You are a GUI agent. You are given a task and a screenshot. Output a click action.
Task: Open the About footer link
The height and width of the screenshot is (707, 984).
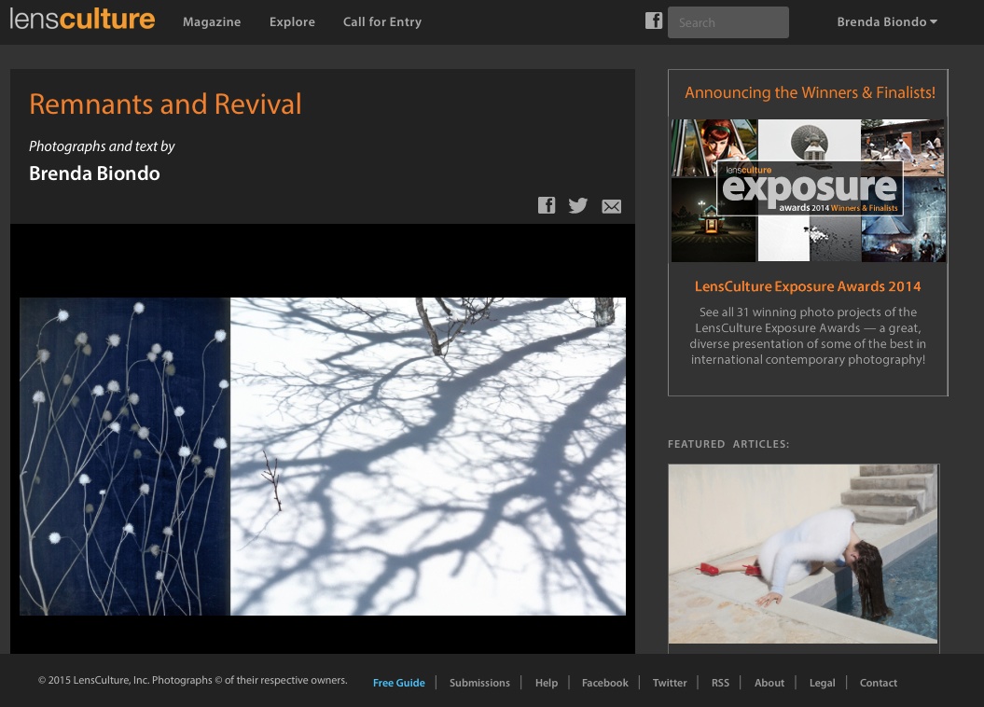pos(769,683)
